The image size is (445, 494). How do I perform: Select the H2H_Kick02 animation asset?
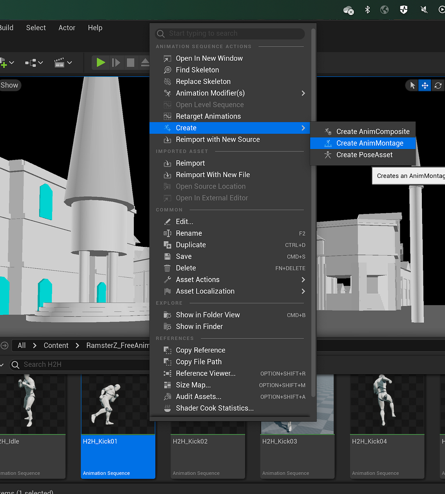[208, 449]
